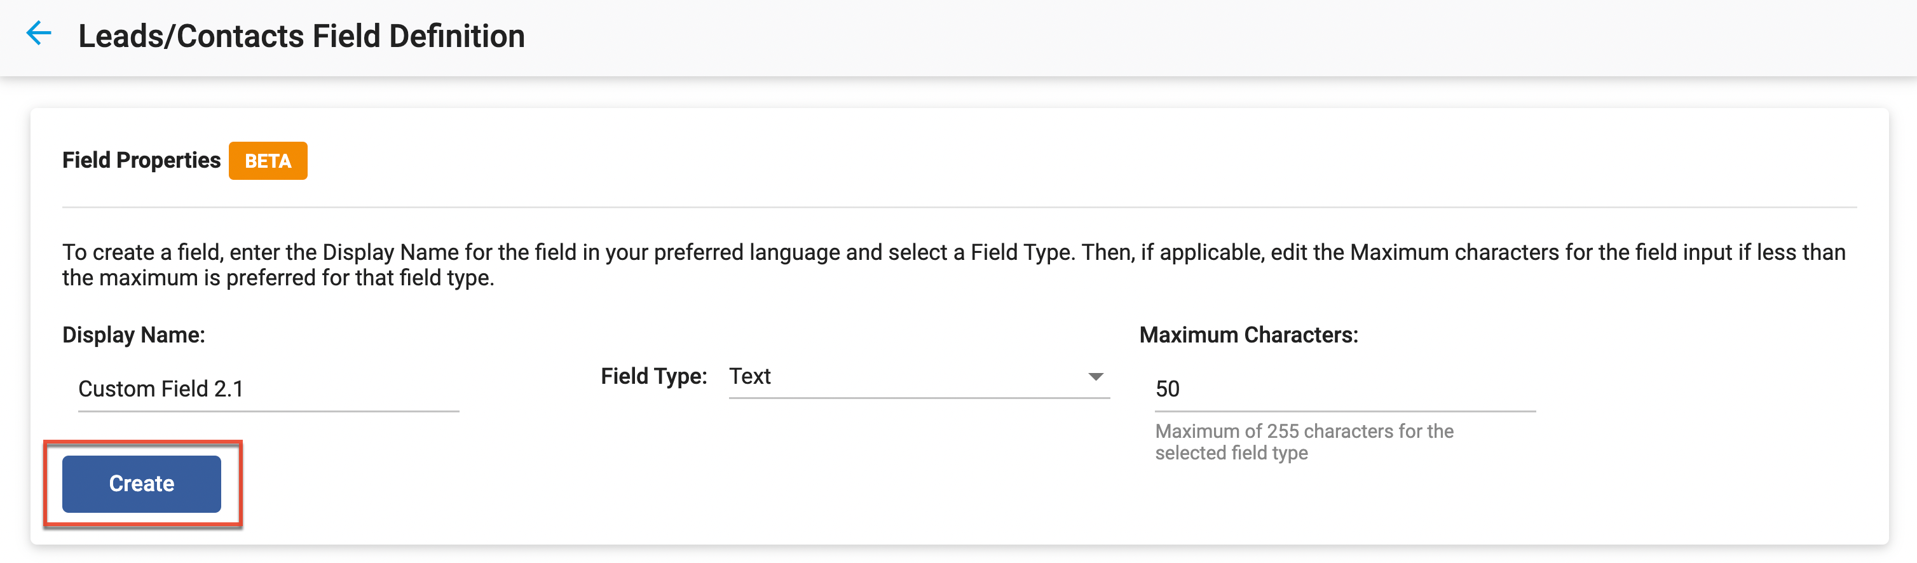The image size is (1917, 563).
Task: Click the orange BETA badge
Action: coord(267,161)
